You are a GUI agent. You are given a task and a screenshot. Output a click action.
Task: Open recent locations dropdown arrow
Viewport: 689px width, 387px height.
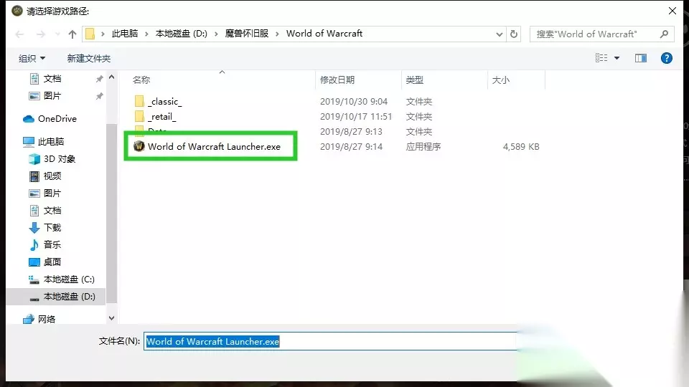(x=57, y=34)
